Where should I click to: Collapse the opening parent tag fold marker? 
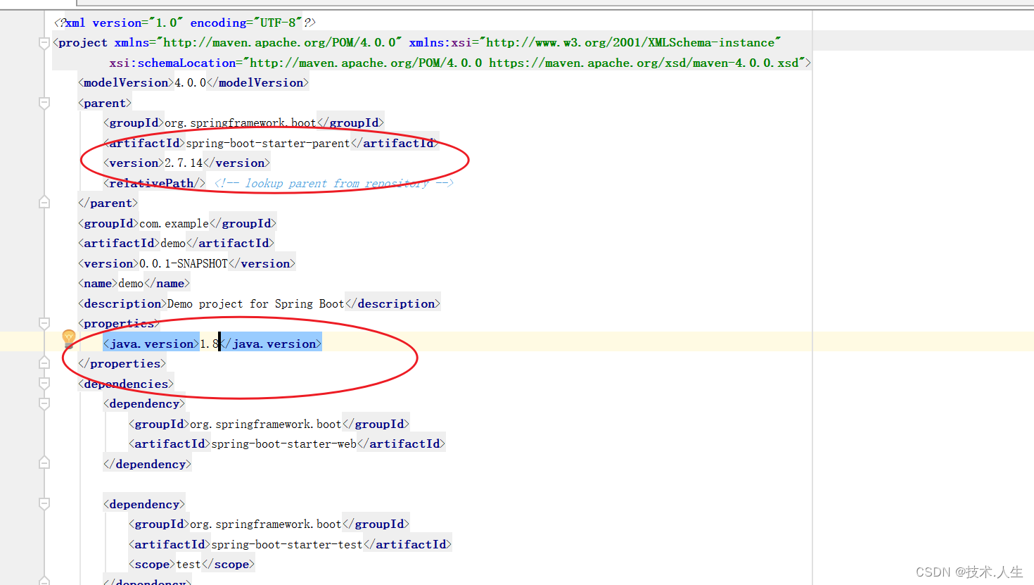(x=44, y=103)
